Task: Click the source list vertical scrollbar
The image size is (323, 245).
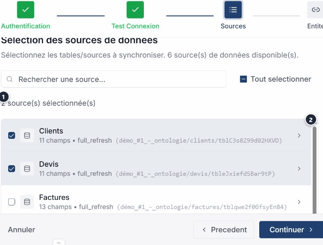Action: 314,168
